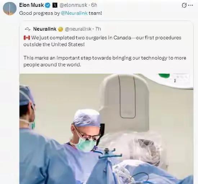Click the Grok slash icon
Screen dimensions: 198x184
point(184,5)
